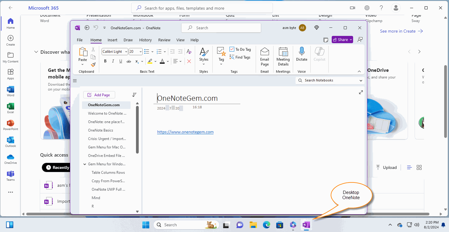This screenshot has width=449, height=232.
Task: Expand the page to full view
Action: tap(361, 92)
